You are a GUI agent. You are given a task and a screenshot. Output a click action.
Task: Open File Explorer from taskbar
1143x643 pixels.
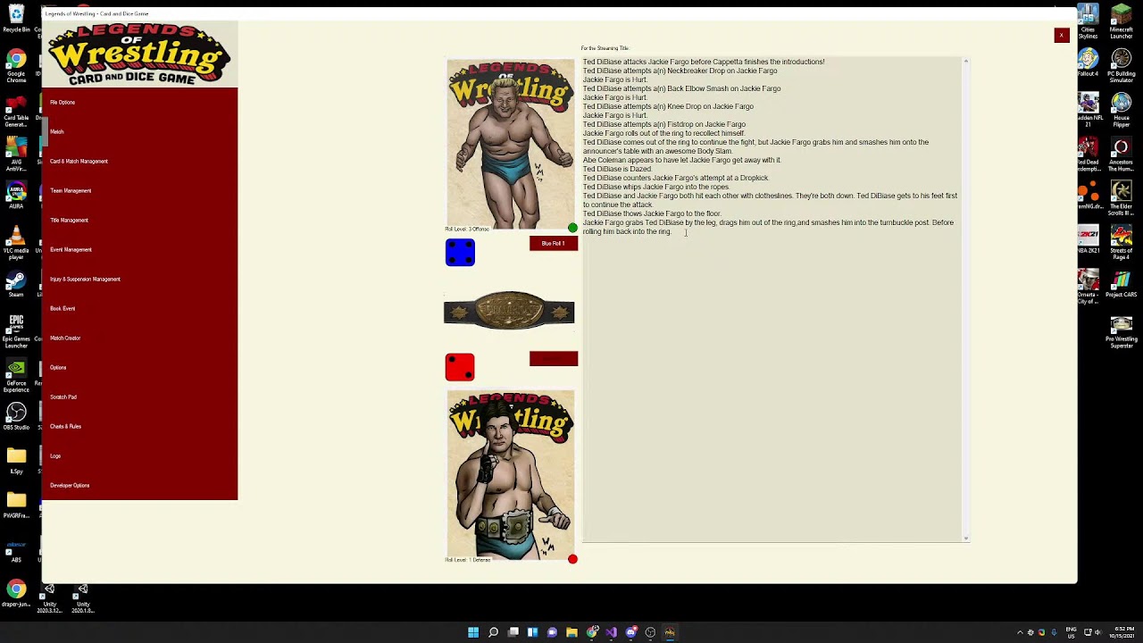pos(571,632)
